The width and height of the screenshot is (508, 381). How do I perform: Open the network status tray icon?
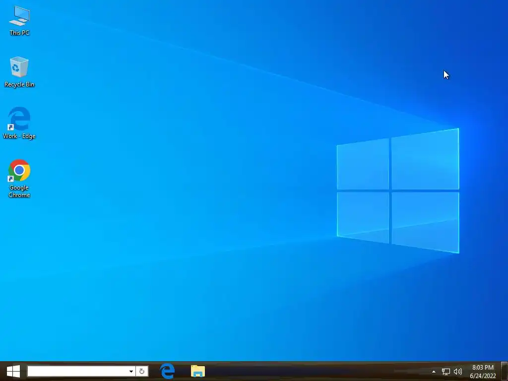coord(446,372)
